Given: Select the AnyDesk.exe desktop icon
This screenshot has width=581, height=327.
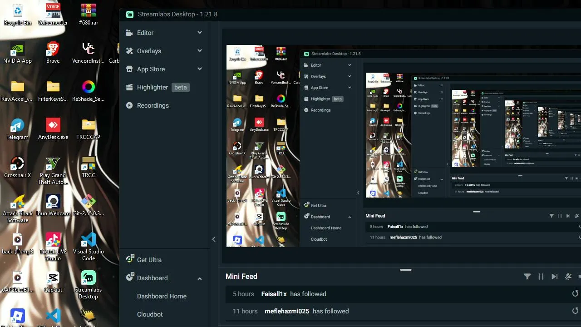Looking at the screenshot, I should tap(53, 129).
